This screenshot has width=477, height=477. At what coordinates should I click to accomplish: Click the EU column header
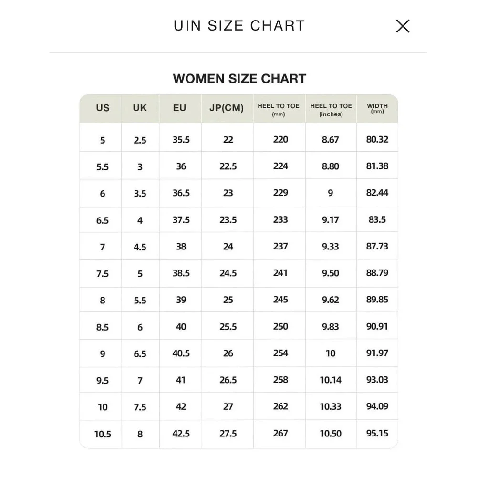click(179, 108)
